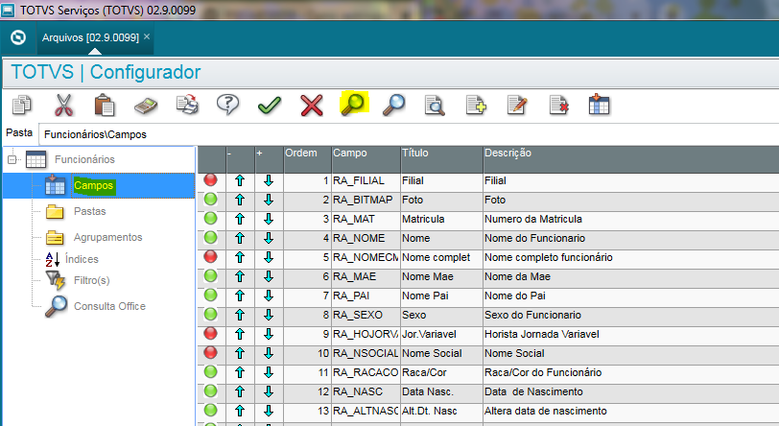Confirm with the green checkmark icon

tap(270, 106)
